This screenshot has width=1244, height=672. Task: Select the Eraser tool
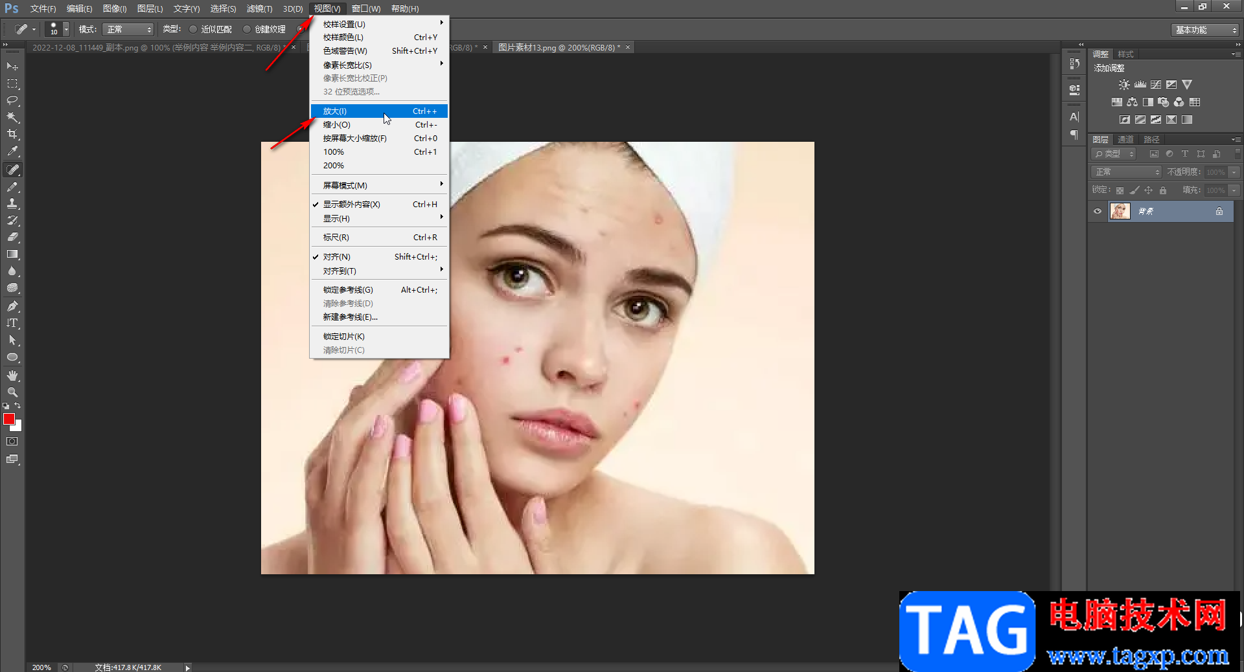click(x=12, y=237)
